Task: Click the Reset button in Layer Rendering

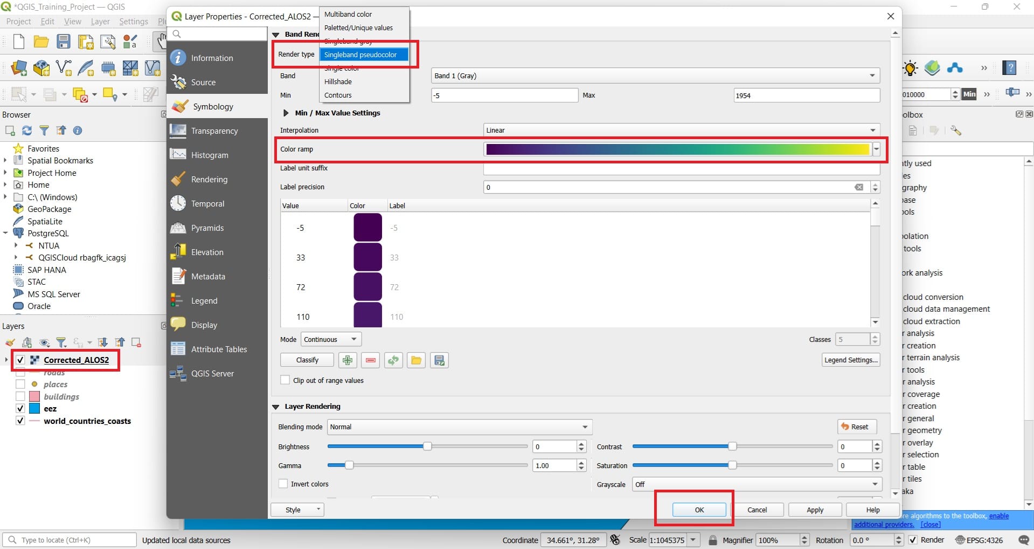Action: pyautogui.click(x=857, y=427)
